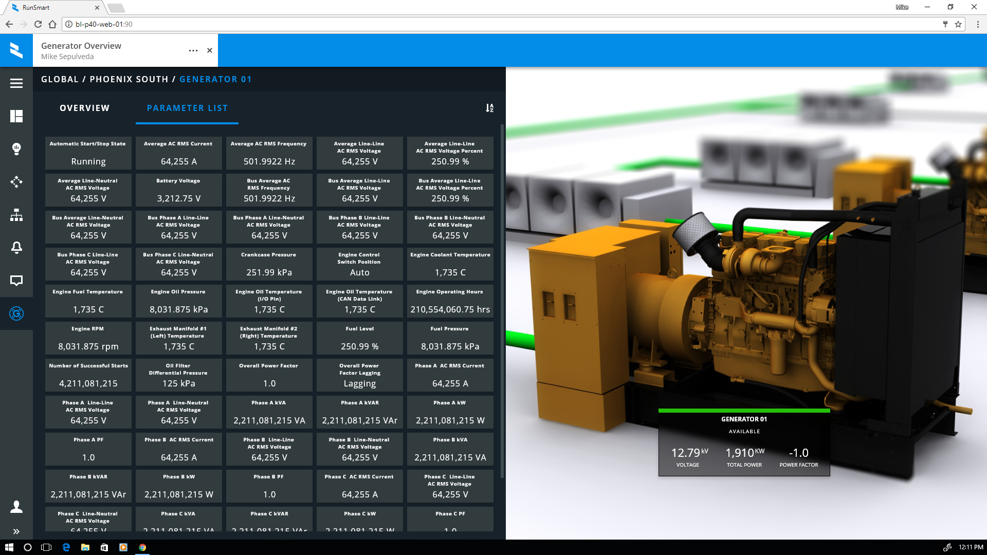Click the Generator 01 status card
This screenshot has width=987, height=555.
pyautogui.click(x=744, y=442)
